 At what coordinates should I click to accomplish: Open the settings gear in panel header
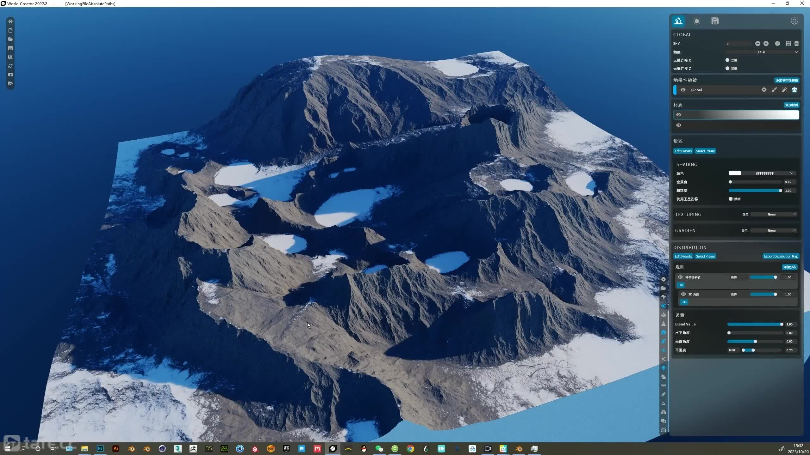click(x=794, y=21)
